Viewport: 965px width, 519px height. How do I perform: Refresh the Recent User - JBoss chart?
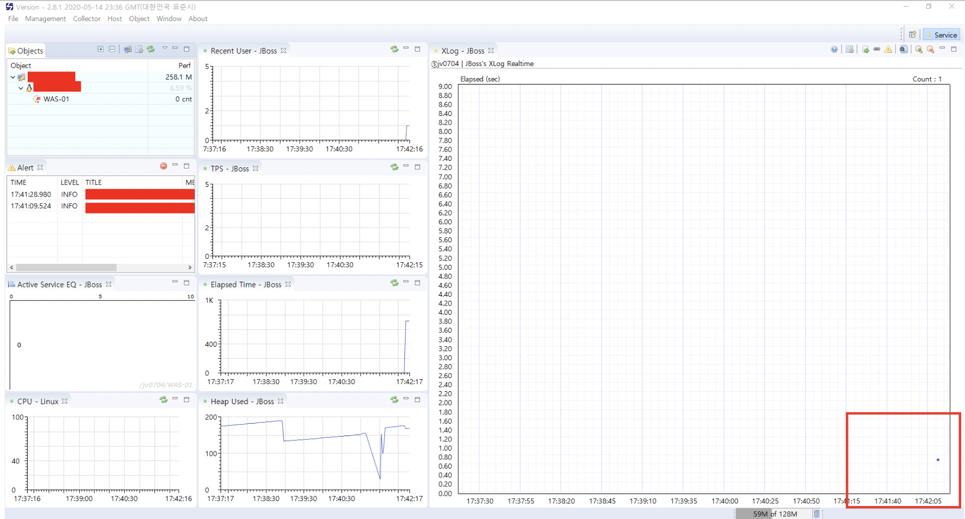point(394,49)
